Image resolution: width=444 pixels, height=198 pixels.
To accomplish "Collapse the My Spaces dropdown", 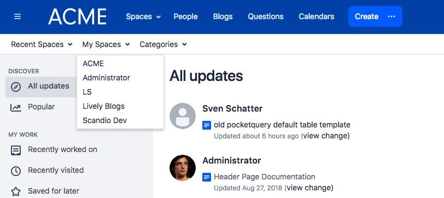I will click(106, 44).
